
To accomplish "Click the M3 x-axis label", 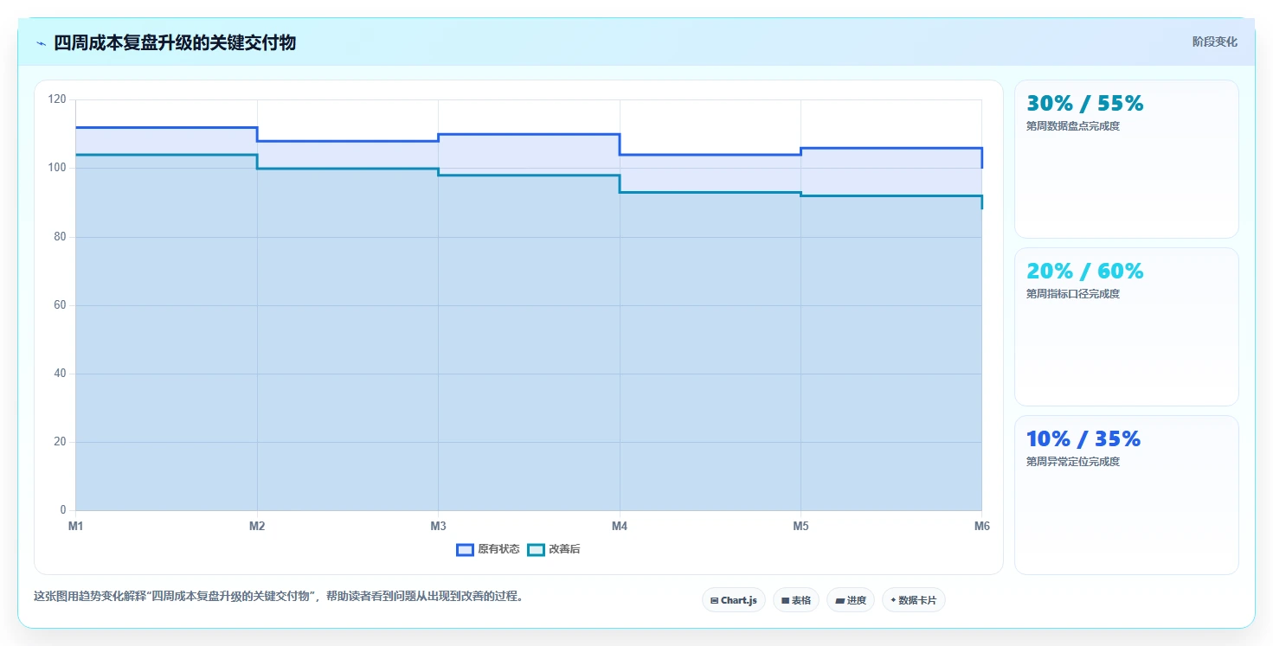I will coord(438,526).
